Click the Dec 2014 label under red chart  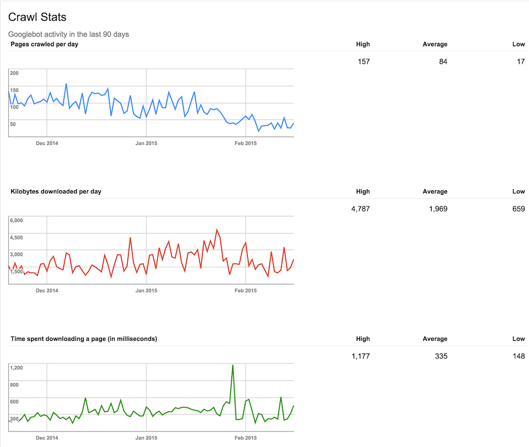point(47,291)
